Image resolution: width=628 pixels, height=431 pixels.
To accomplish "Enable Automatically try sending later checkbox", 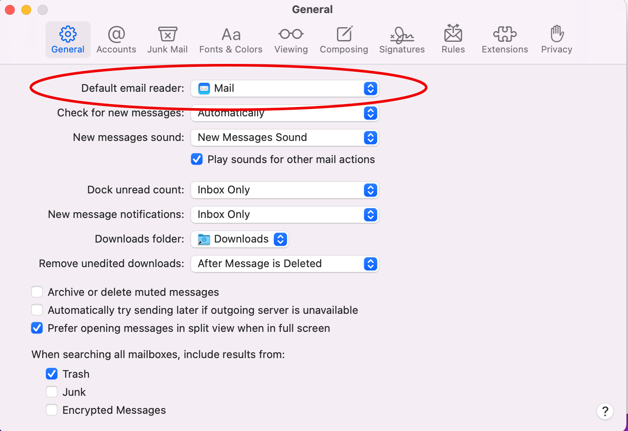I will (x=37, y=310).
